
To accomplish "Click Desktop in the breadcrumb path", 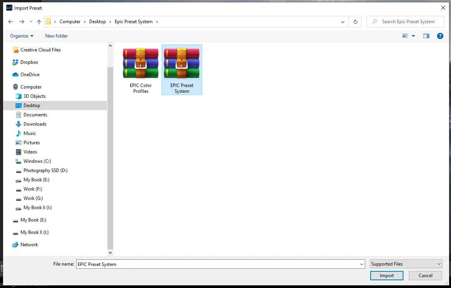I will coord(97,22).
